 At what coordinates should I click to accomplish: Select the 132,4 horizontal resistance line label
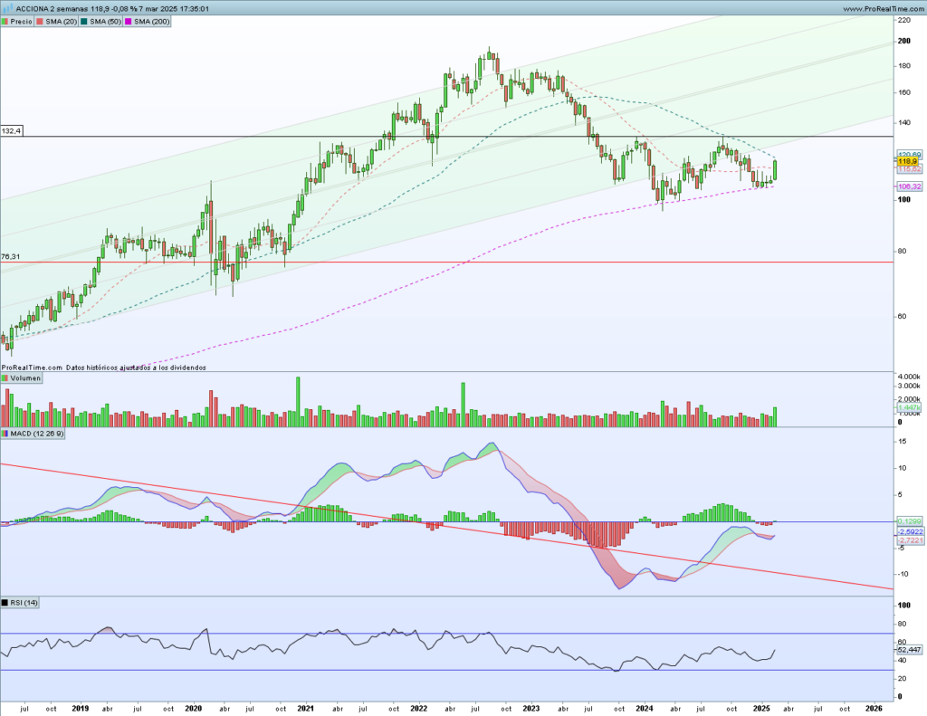(12, 131)
